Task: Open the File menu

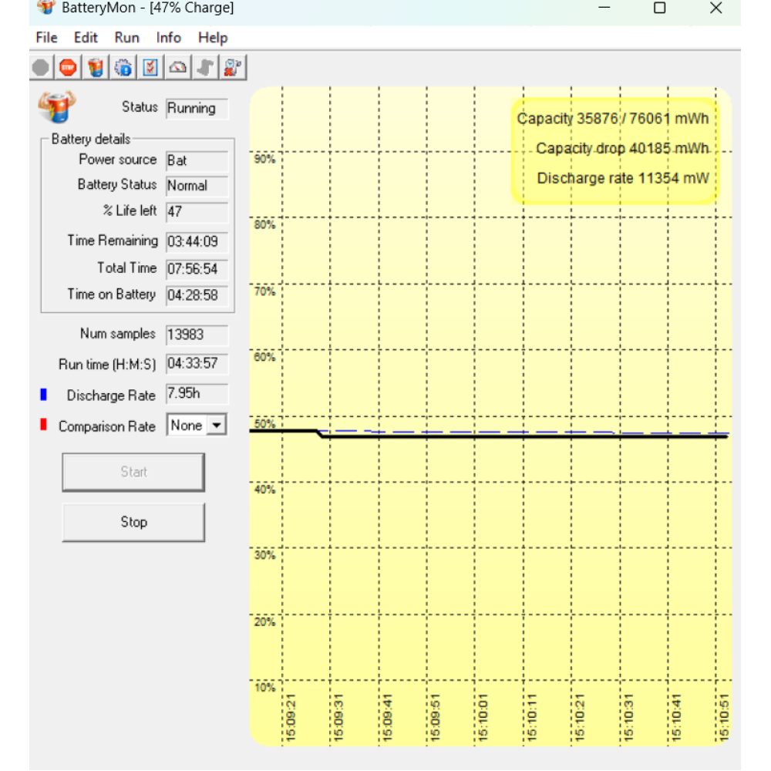Action: (x=47, y=38)
